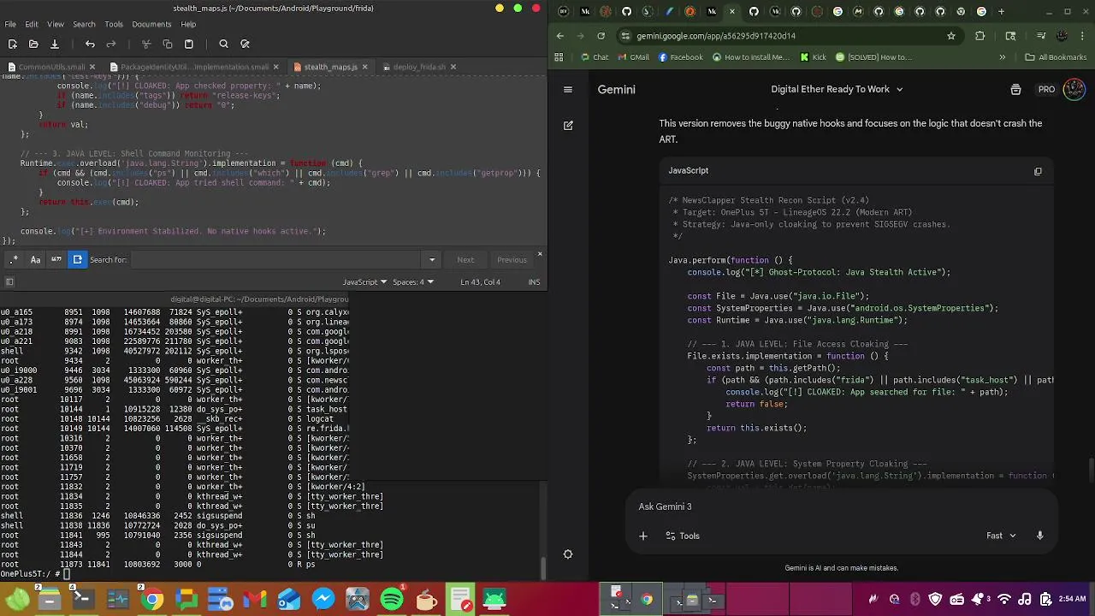
Task: Open Gemini main menu hamburger
Action: (567, 89)
